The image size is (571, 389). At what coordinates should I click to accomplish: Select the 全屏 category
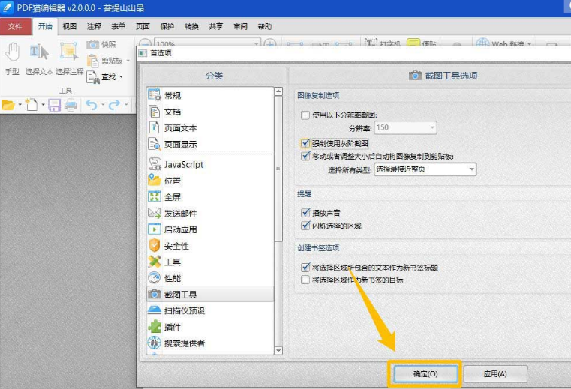pyautogui.click(x=210, y=197)
